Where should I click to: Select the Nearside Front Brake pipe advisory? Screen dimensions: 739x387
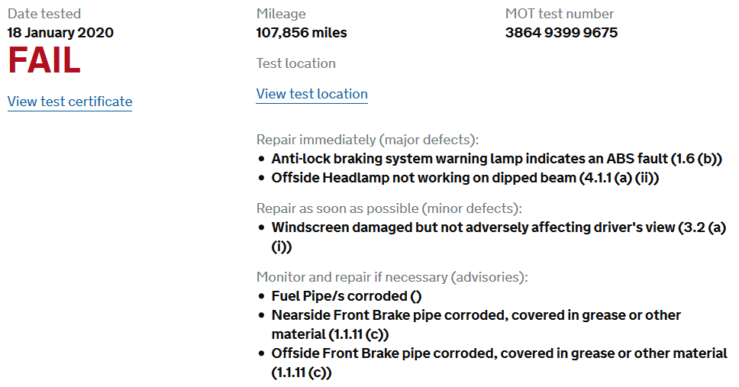click(476, 324)
